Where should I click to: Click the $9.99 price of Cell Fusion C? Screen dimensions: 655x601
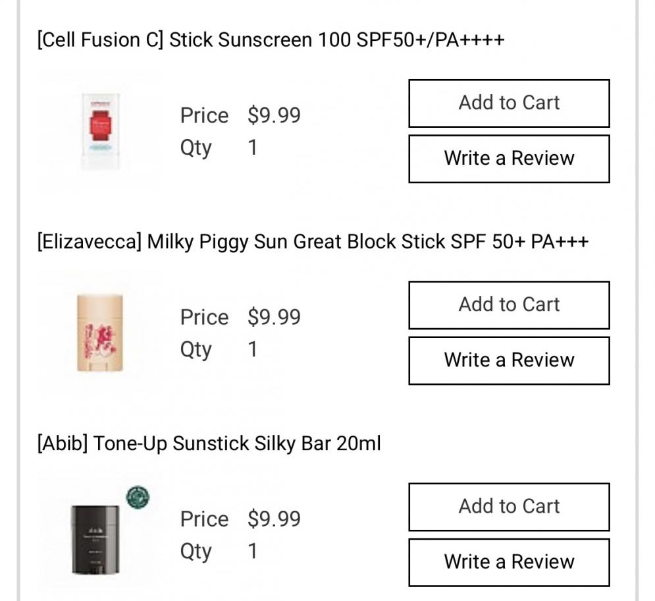coord(274,115)
